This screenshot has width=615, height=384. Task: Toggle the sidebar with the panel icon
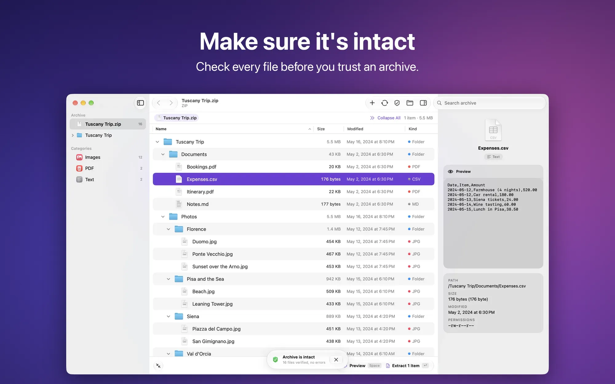141,103
